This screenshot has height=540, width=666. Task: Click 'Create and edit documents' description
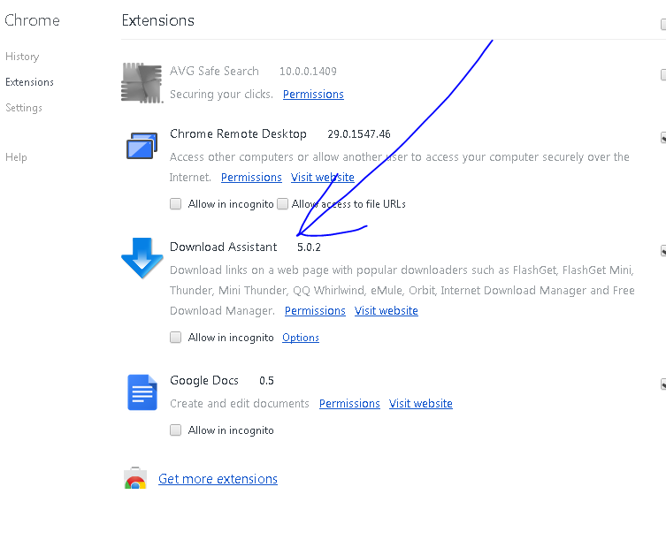click(239, 403)
